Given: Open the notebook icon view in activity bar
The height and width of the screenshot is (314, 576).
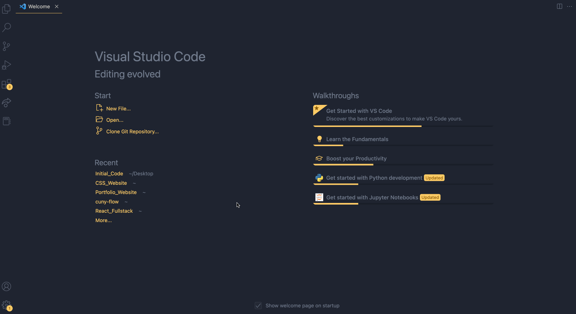Looking at the screenshot, I should [x=6, y=121].
